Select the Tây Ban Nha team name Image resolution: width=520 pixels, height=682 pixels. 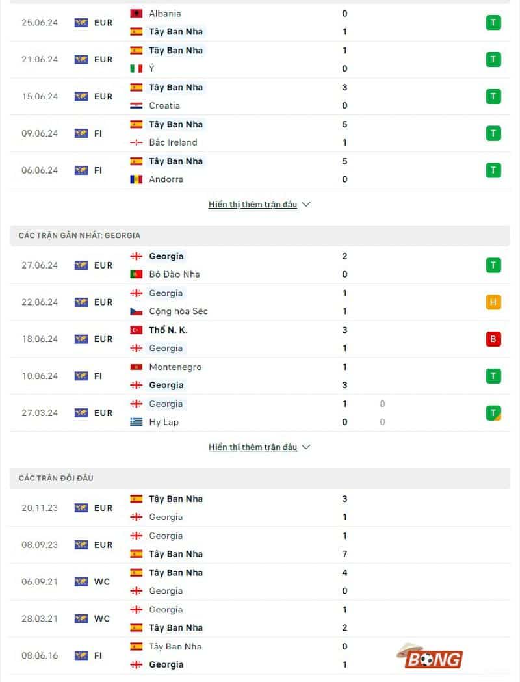(x=175, y=31)
